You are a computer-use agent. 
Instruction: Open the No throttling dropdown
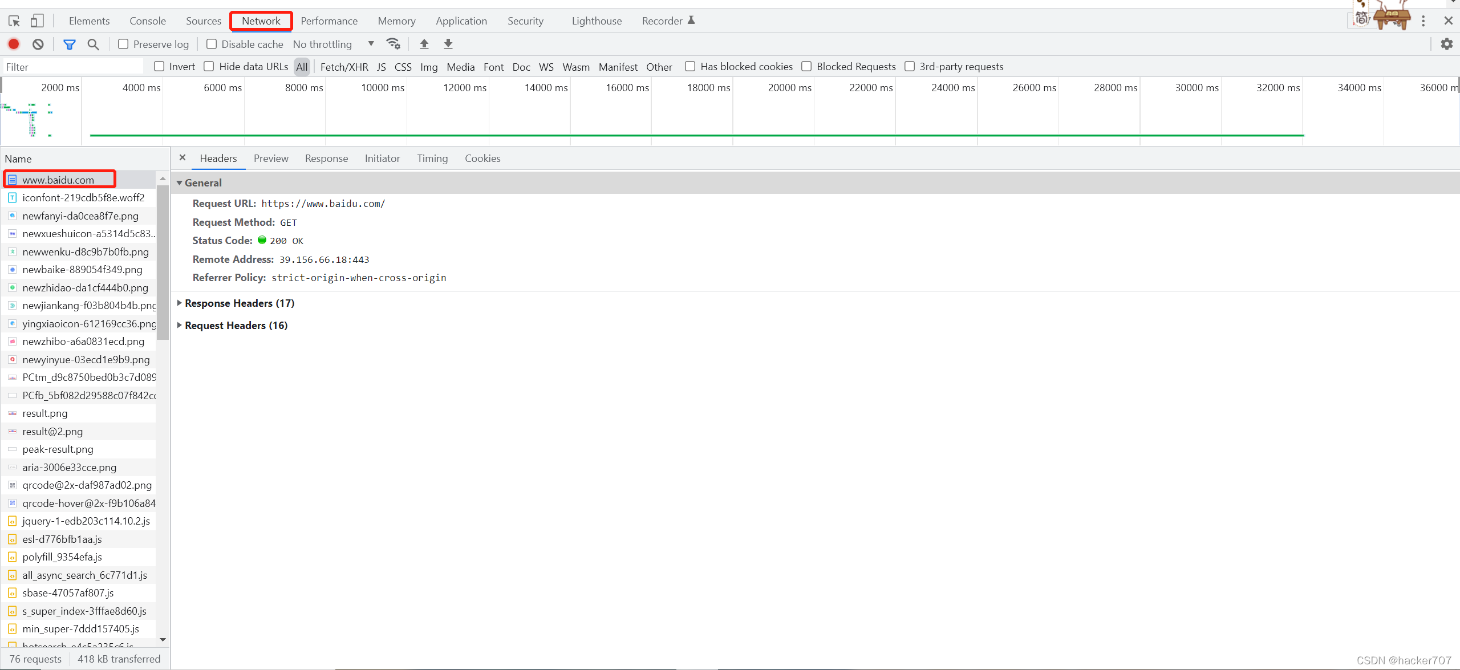pos(333,44)
